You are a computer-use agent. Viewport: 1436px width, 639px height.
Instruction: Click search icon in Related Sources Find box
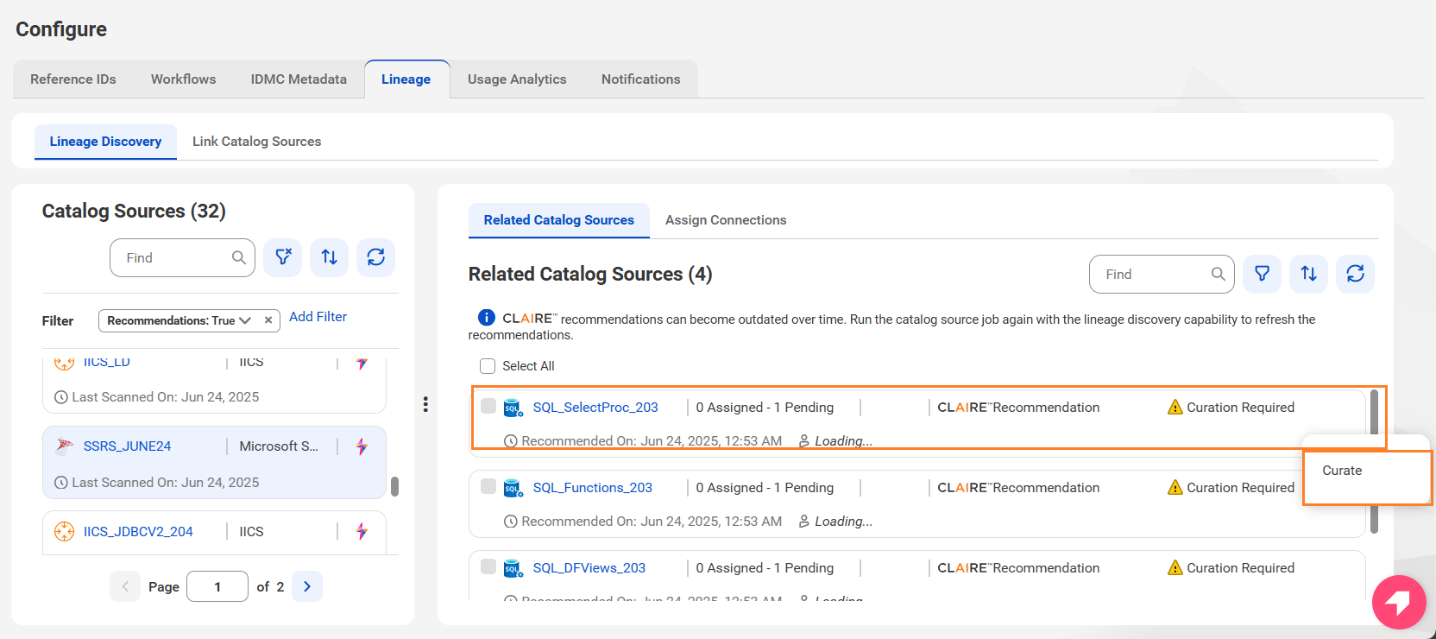click(x=1219, y=274)
